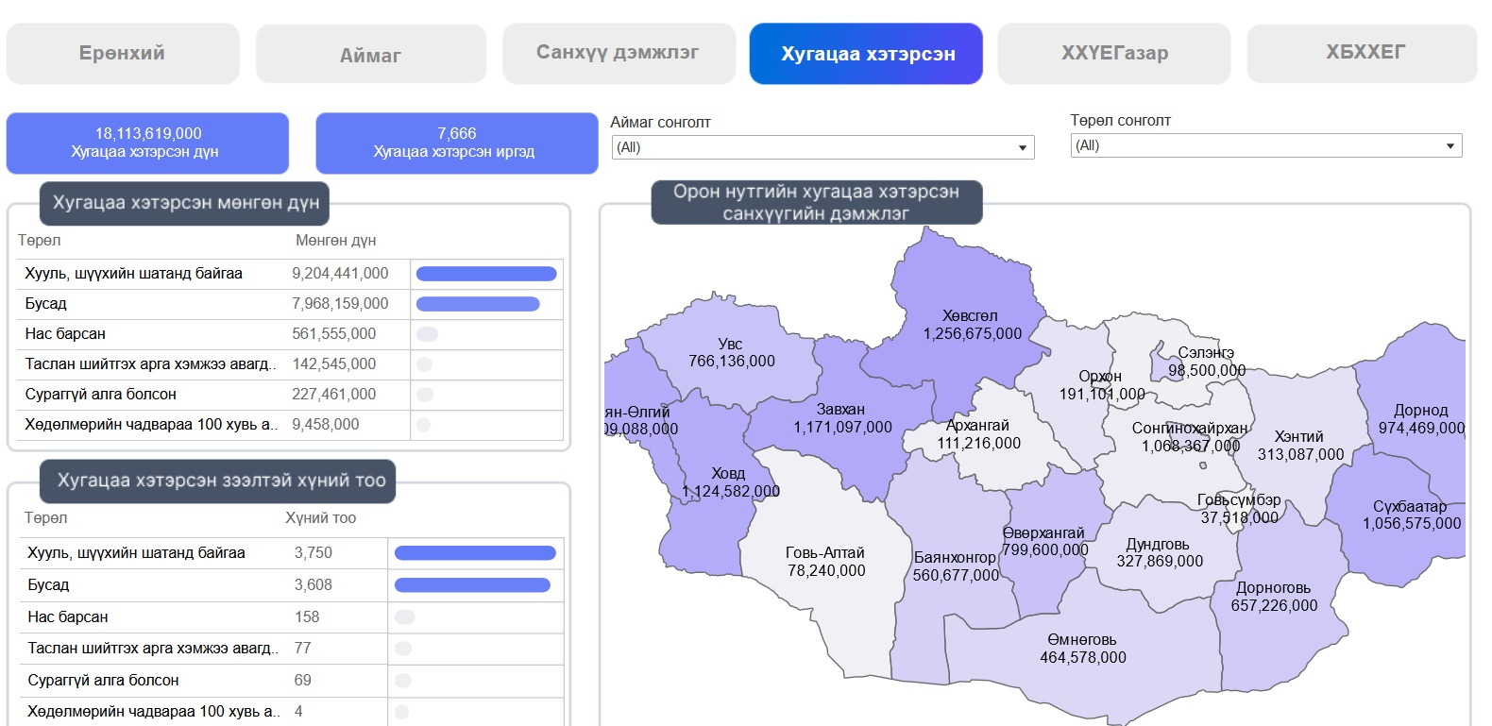
Task: Select Сураггүй алга болсон row in people table
Action: [x=104, y=681]
